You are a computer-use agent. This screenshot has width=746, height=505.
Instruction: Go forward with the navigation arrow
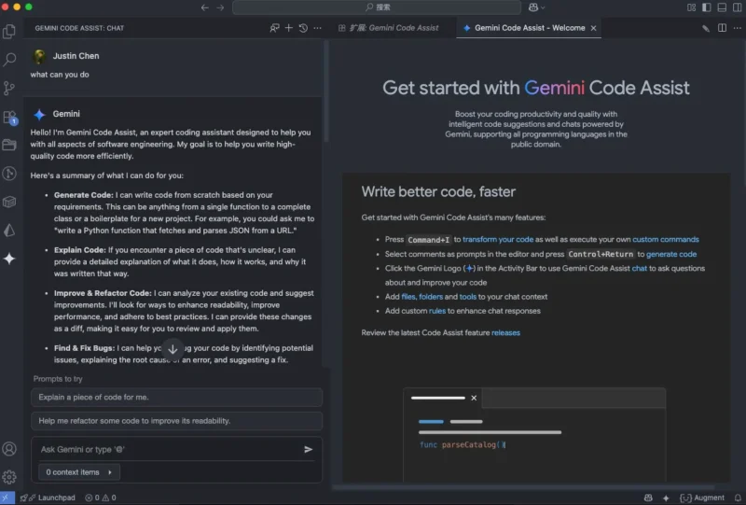pyautogui.click(x=220, y=7)
